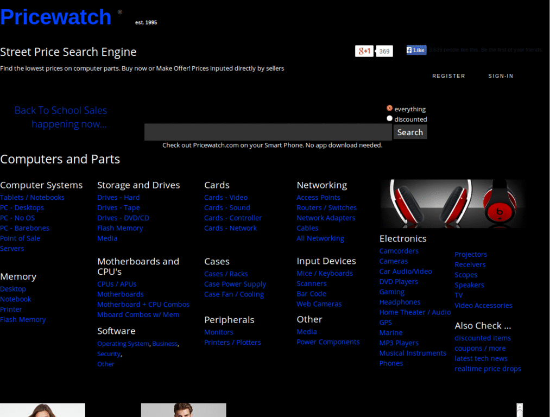The height and width of the screenshot is (417, 556).
Task: Open Cards - Video category
Action: [x=226, y=198]
